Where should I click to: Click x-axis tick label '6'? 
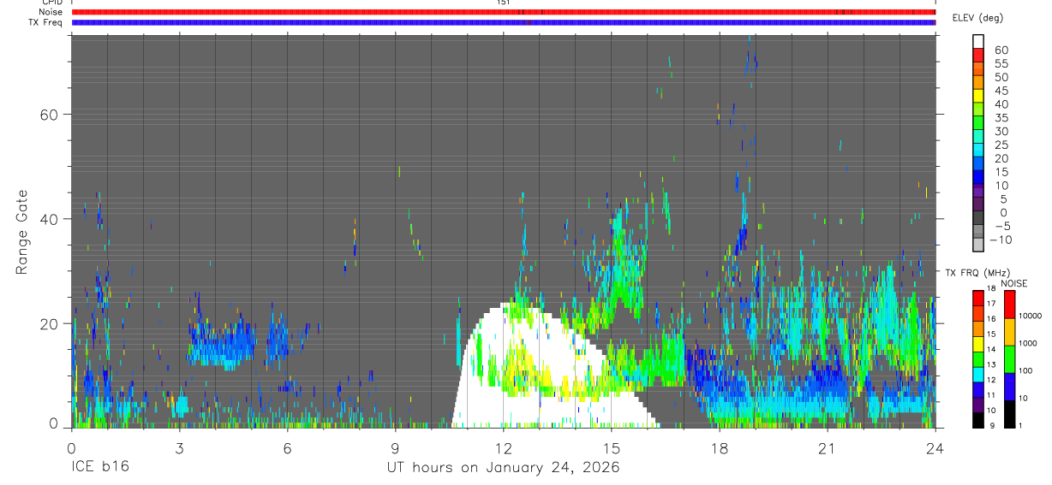pyautogui.click(x=287, y=447)
